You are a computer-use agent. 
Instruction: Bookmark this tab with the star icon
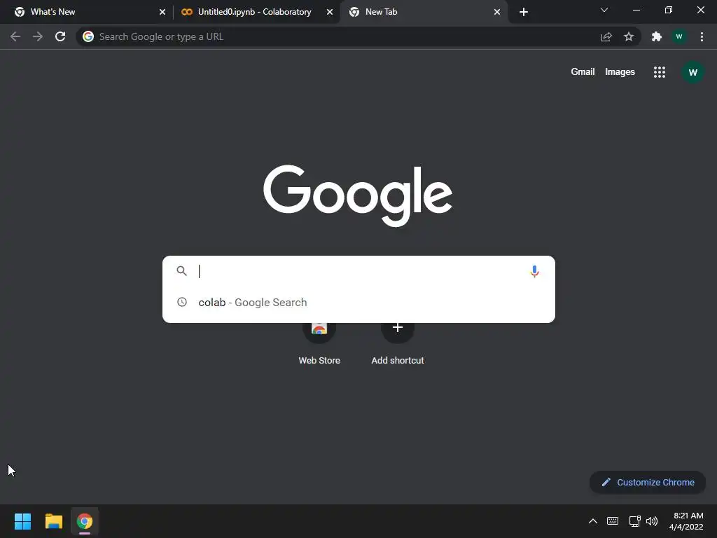629,36
